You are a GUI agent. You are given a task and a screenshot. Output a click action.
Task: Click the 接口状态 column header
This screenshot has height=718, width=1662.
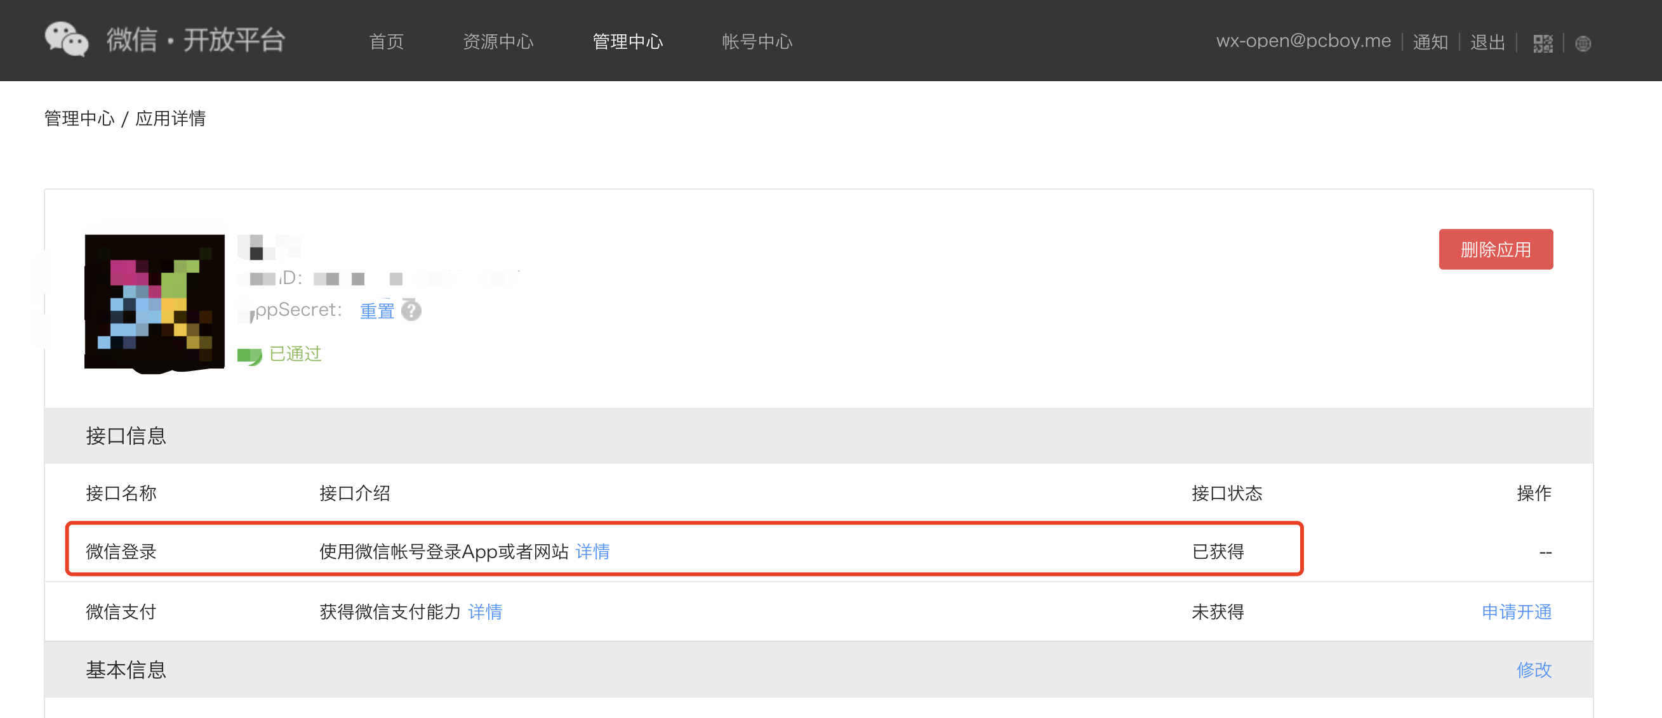pos(1227,493)
